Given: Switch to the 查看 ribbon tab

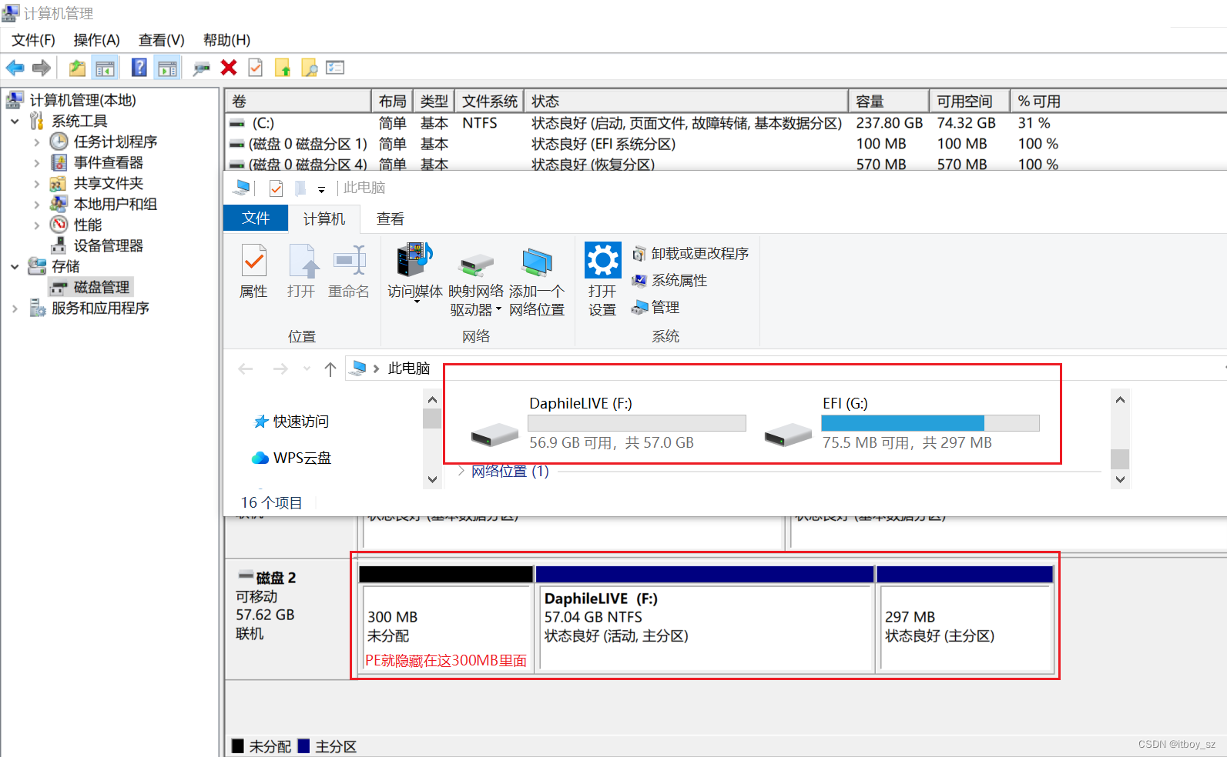Looking at the screenshot, I should click(391, 219).
